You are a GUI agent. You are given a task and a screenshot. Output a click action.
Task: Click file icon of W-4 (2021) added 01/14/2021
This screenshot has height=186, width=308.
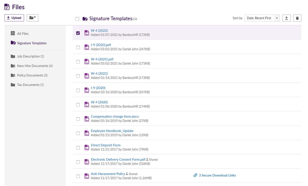tap(87, 76)
